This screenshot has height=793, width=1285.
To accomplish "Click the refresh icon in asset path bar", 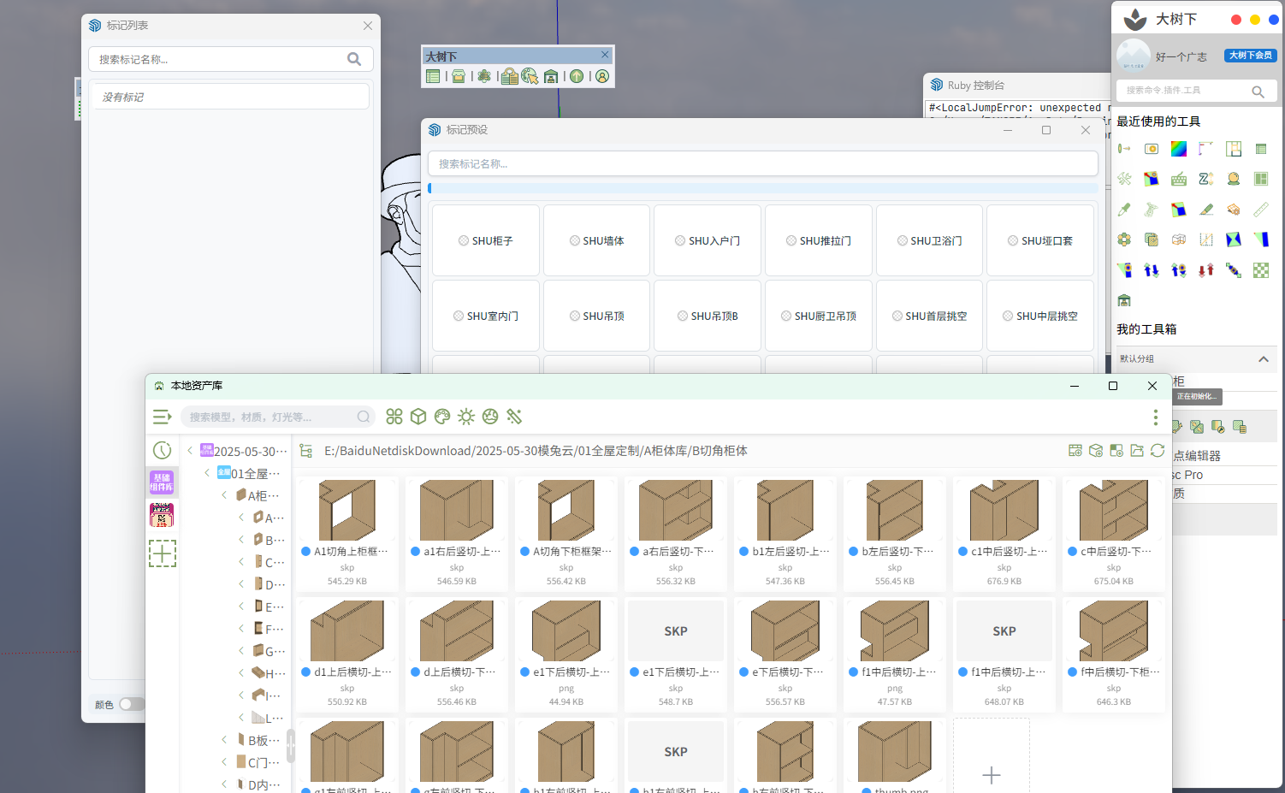I will click(x=1158, y=451).
